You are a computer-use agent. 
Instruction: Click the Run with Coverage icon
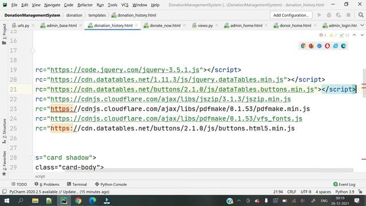click(339, 15)
